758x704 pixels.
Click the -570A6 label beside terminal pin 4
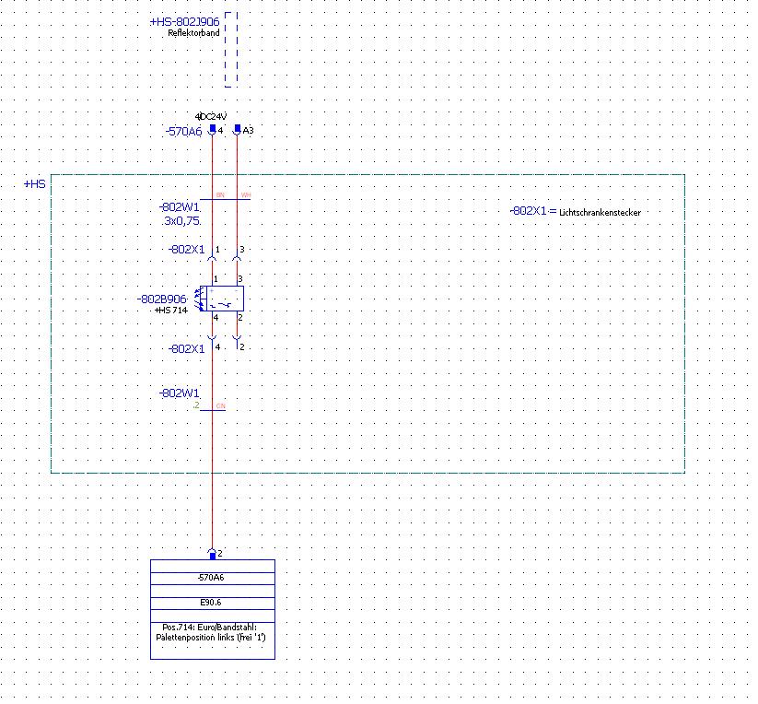(185, 133)
